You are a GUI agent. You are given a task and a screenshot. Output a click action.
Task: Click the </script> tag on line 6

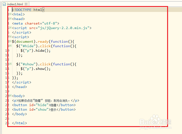[x=22, y=32]
